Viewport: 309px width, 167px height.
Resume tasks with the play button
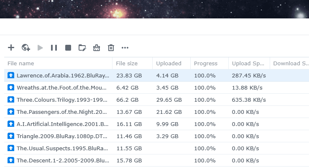pos(40,48)
